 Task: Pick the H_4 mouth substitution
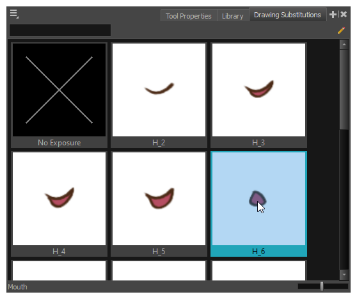pos(59,204)
